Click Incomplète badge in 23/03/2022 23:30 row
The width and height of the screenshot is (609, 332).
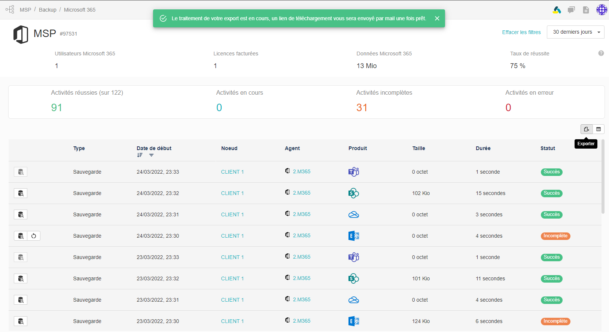click(x=555, y=321)
